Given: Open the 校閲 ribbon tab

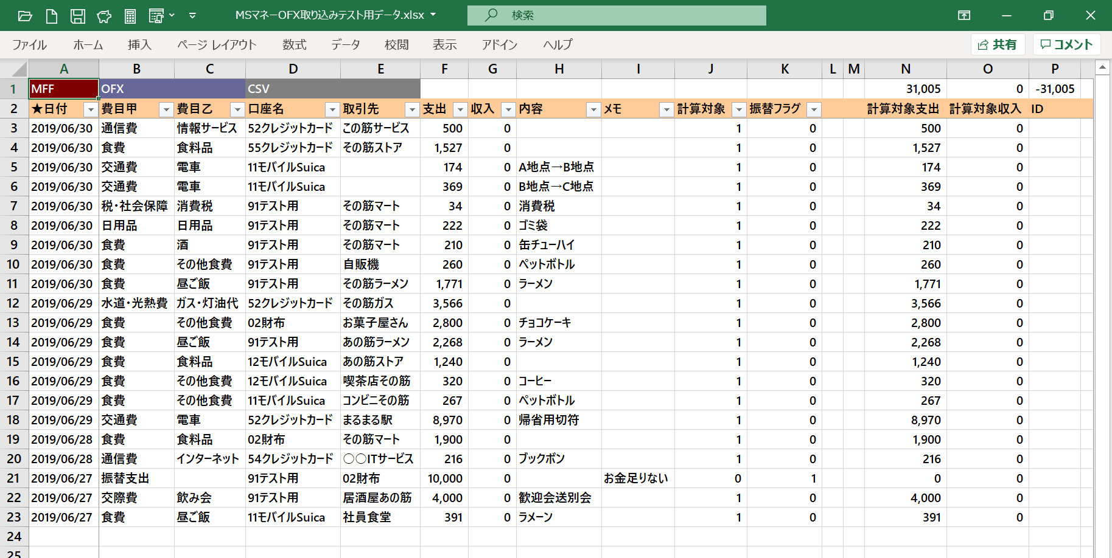Looking at the screenshot, I should pos(397,44).
